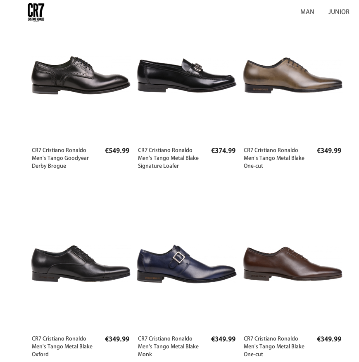The width and height of the screenshot is (359, 362).
Task: Open the black Oxford shoe image
Action: (81, 263)
